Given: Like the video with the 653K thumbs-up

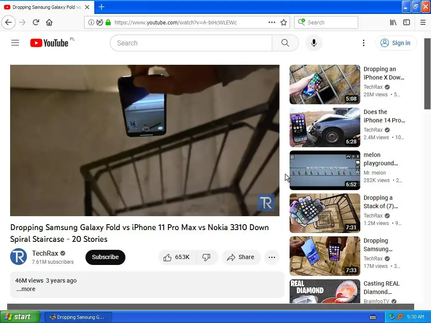Looking at the screenshot, I should (177, 257).
